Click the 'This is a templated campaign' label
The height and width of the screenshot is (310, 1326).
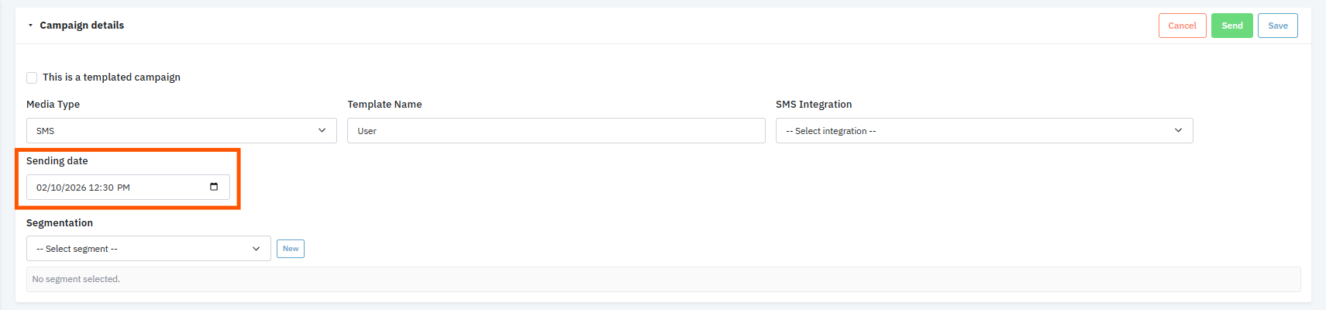pos(112,77)
